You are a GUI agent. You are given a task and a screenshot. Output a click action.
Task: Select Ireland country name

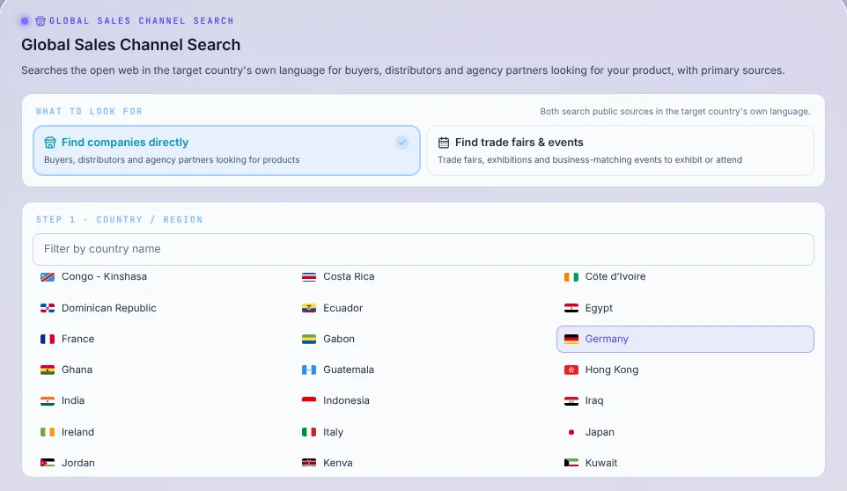pos(77,432)
